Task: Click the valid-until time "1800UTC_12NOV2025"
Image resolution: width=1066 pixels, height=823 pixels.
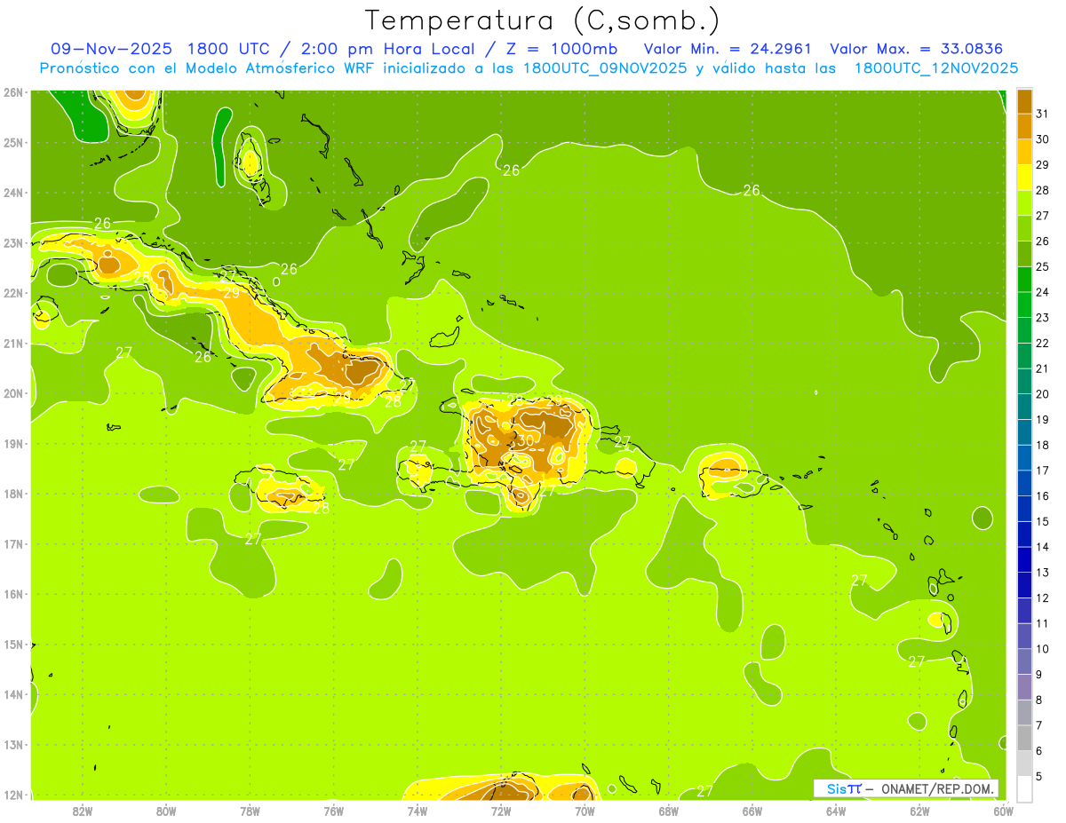Action: (x=936, y=68)
